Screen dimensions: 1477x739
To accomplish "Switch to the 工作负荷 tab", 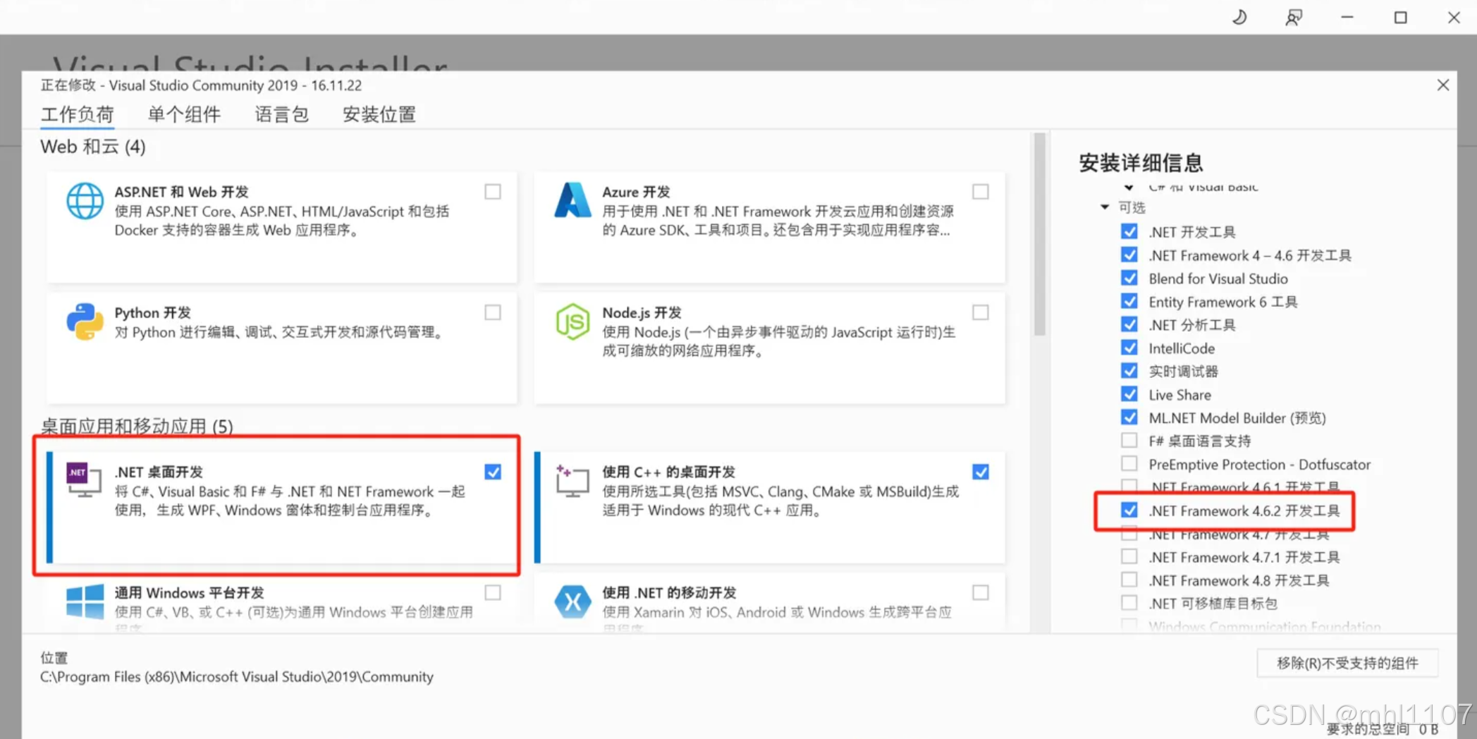I will (78, 114).
